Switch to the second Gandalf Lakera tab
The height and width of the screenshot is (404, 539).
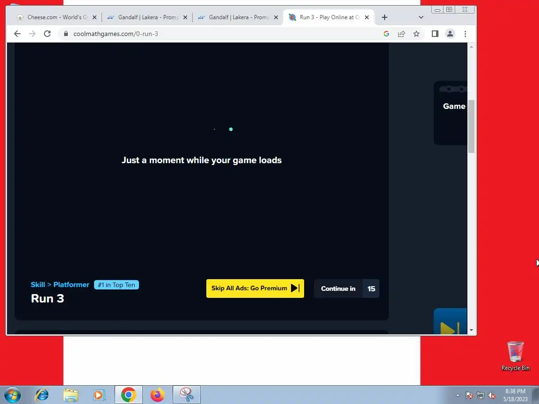[x=238, y=17]
